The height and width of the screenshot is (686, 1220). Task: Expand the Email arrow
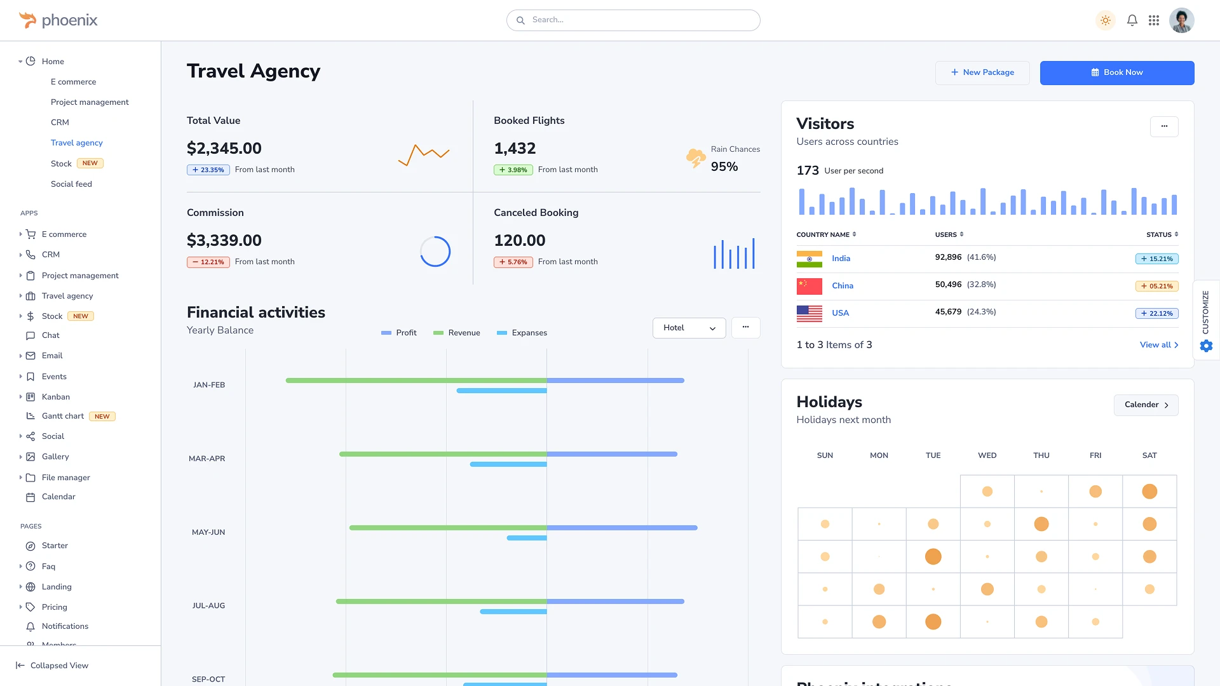(20, 356)
